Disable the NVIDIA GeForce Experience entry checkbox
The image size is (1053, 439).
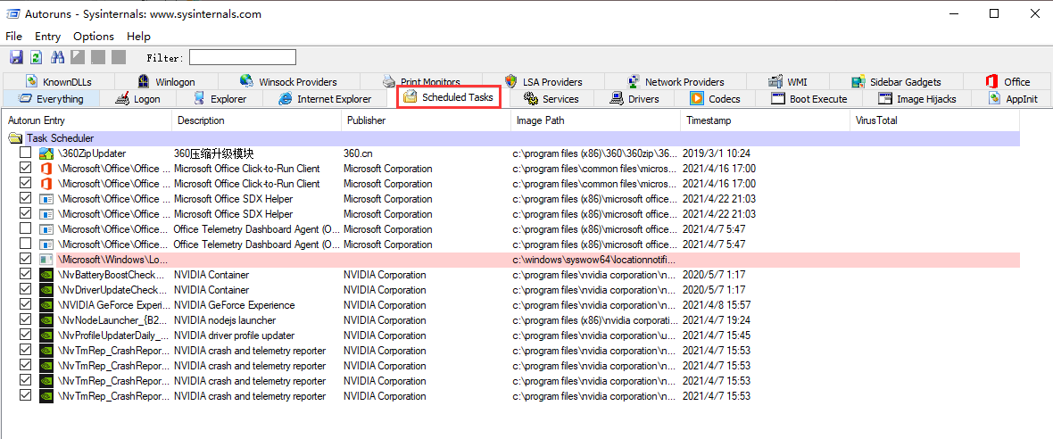[26, 305]
